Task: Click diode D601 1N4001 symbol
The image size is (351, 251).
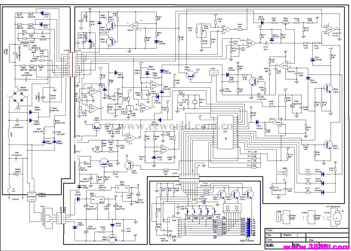Action: pos(100,22)
